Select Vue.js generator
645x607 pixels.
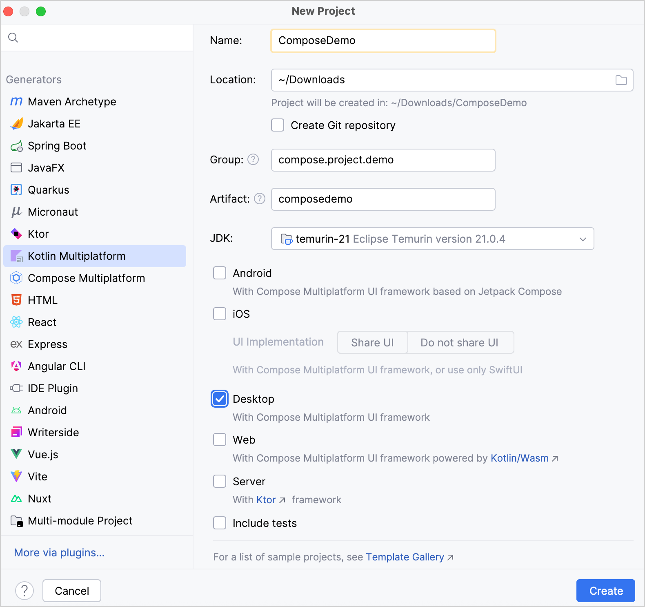(95, 454)
